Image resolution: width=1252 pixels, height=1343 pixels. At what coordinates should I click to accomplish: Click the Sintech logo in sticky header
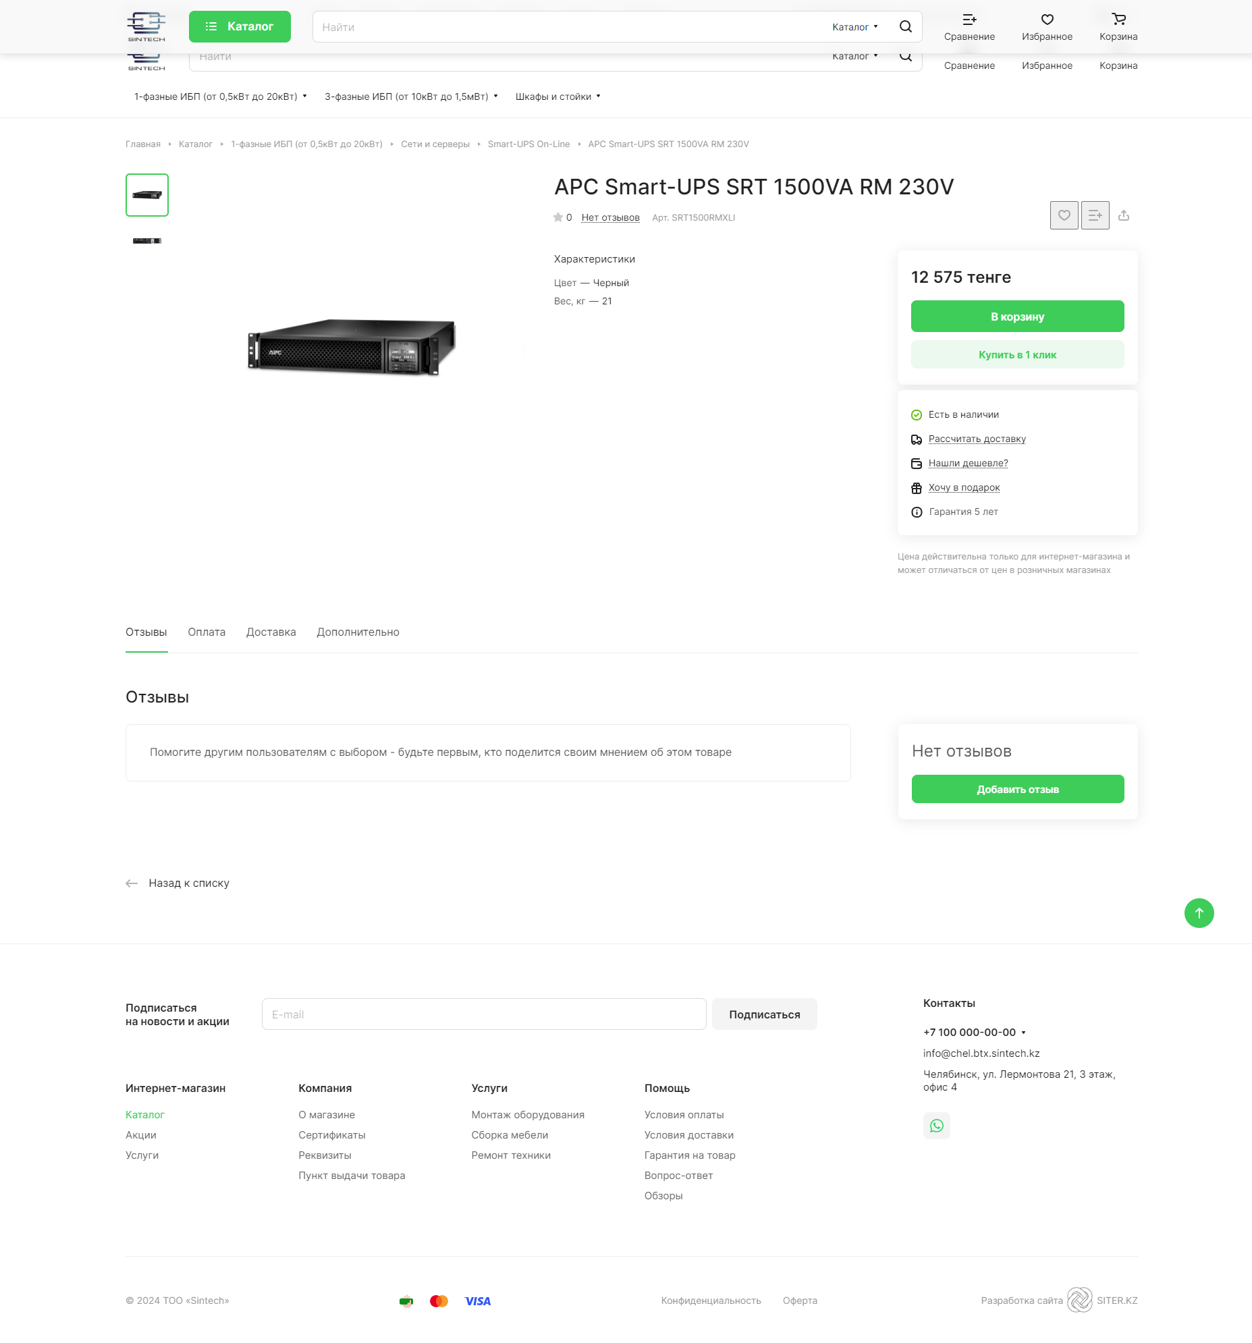(146, 26)
